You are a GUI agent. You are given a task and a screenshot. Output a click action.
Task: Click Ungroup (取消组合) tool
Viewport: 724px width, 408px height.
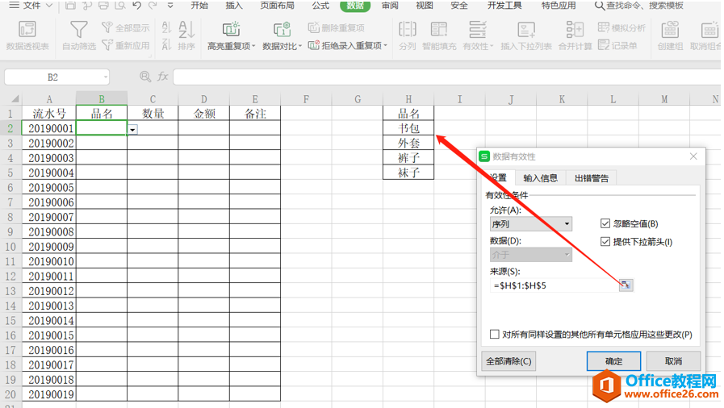point(706,35)
